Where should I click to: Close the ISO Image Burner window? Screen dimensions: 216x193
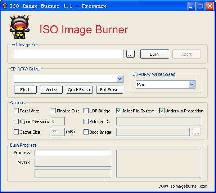210,6
